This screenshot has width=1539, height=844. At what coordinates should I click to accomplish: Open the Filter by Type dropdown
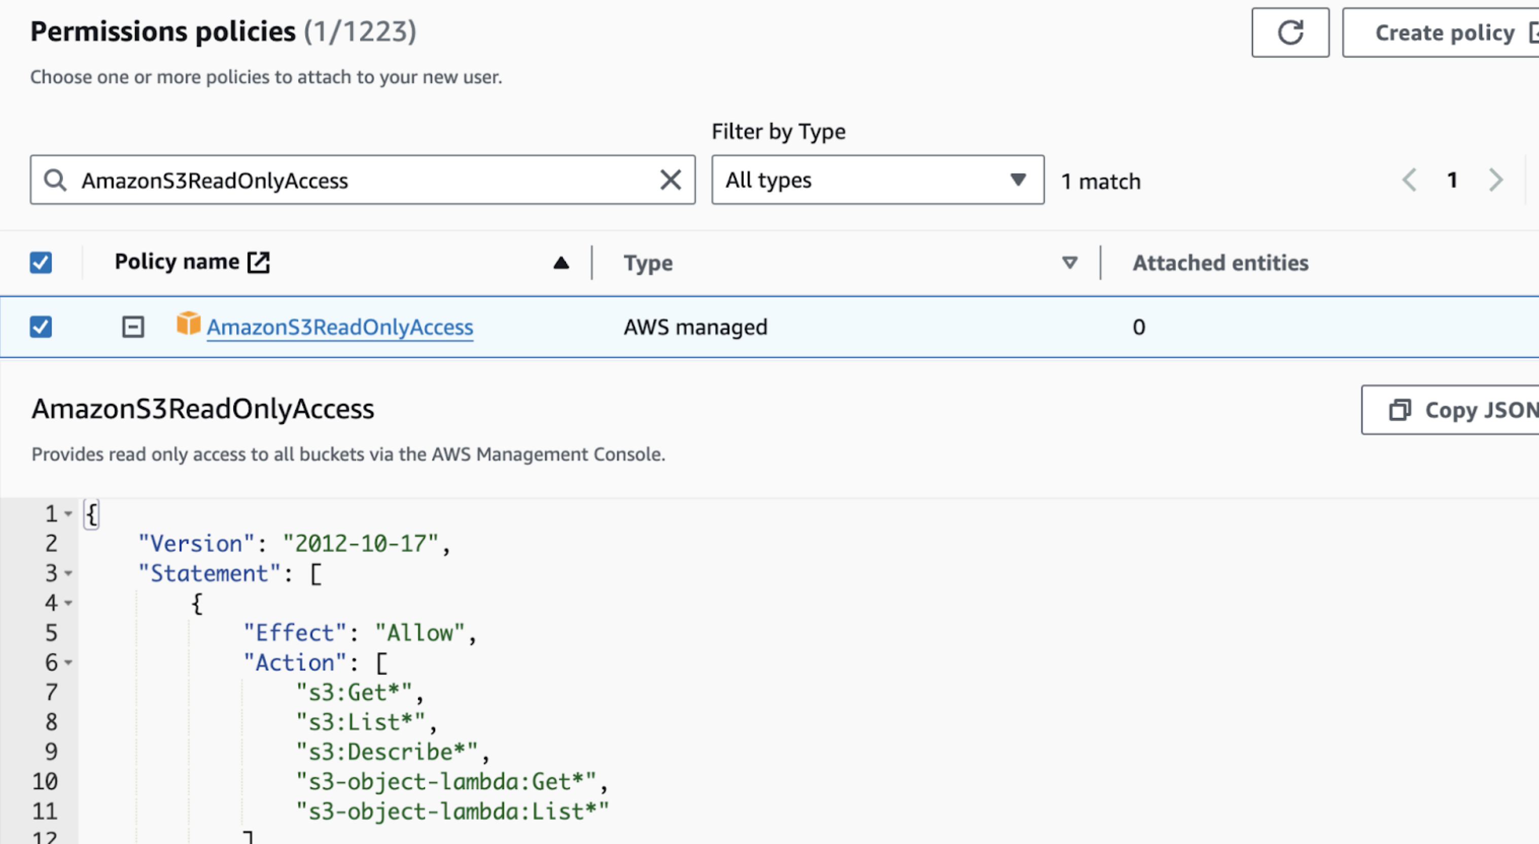877,180
